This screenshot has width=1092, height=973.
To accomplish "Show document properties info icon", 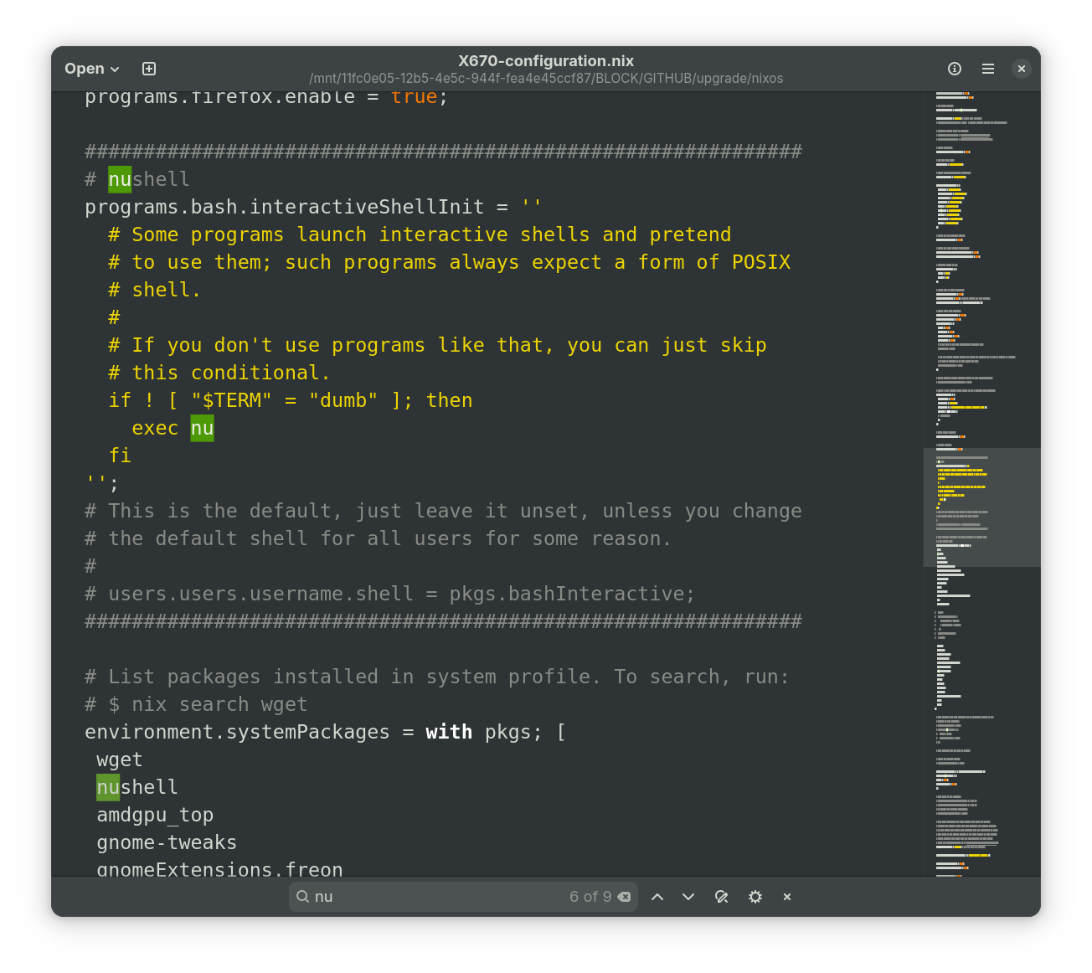I will (x=954, y=69).
